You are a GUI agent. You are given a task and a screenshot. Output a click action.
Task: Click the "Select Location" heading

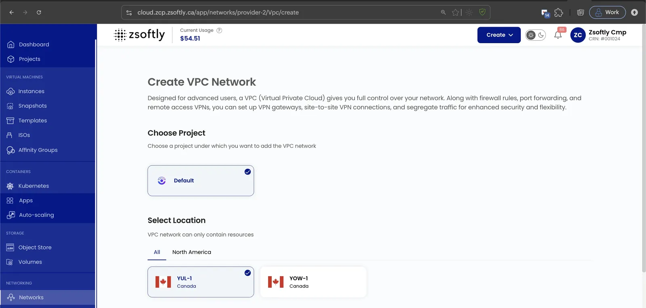point(176,220)
